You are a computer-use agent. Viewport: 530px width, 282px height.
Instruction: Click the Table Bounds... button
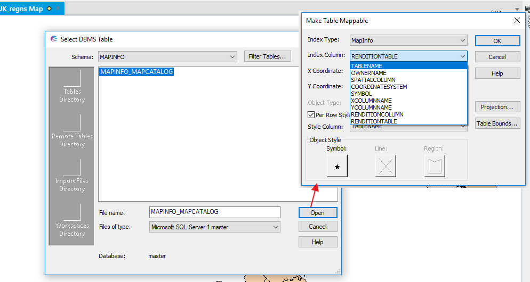click(497, 123)
